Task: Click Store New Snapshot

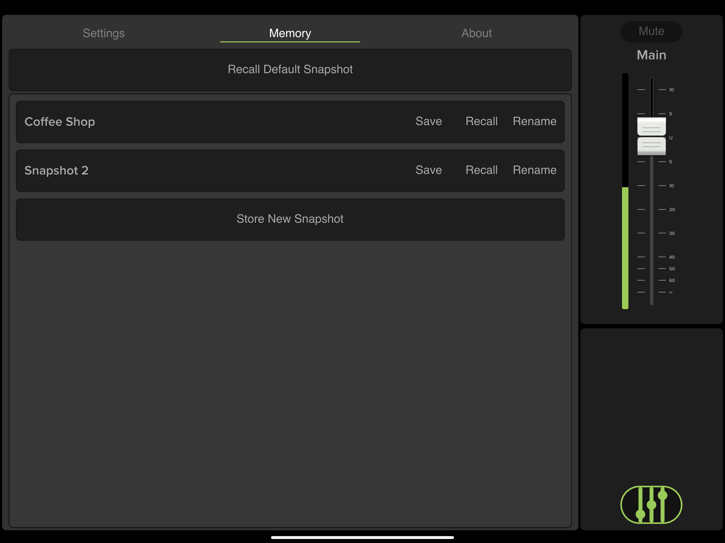Action: click(290, 219)
